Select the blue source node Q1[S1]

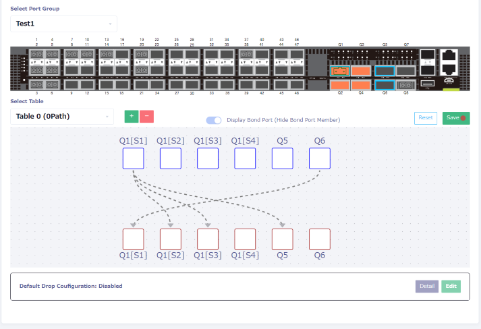133,158
